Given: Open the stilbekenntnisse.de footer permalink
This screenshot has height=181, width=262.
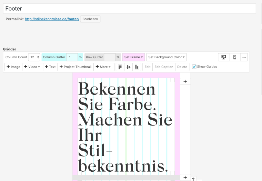Looking at the screenshot, I should [x=52, y=19].
